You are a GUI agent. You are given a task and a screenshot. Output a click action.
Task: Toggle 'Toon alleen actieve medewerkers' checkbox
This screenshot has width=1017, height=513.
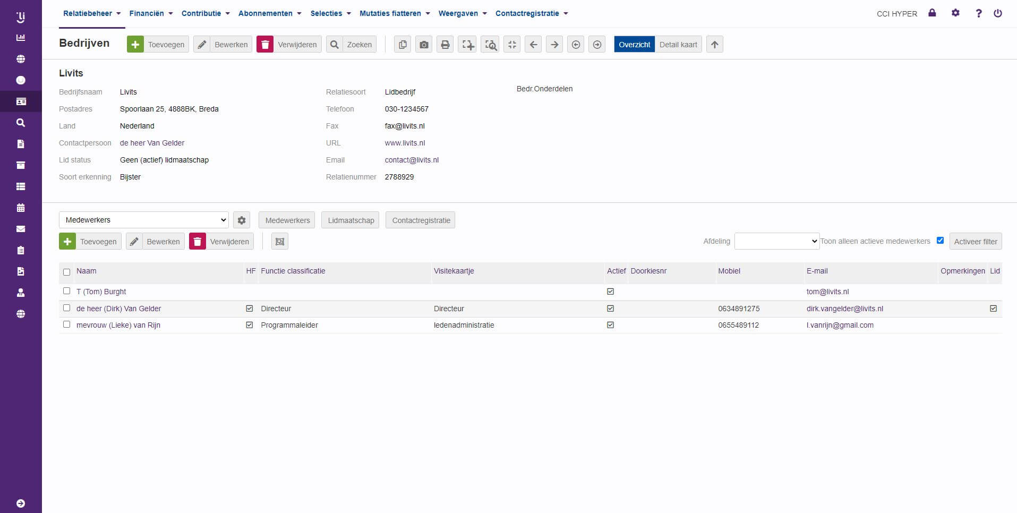click(940, 241)
